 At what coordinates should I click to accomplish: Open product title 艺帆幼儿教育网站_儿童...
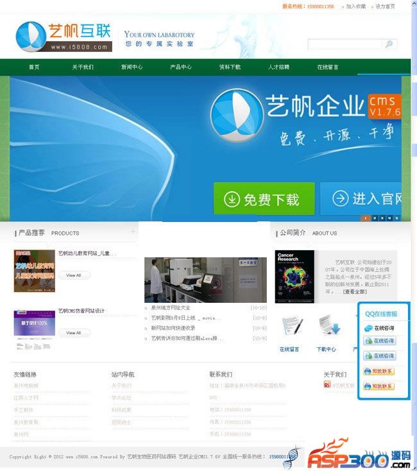coord(87,253)
